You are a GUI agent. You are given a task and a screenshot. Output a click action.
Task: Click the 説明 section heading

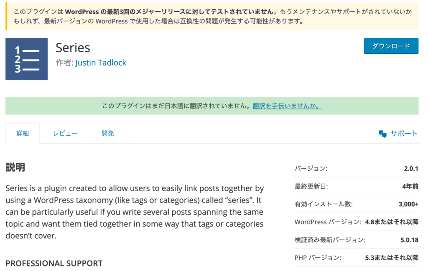(x=15, y=167)
